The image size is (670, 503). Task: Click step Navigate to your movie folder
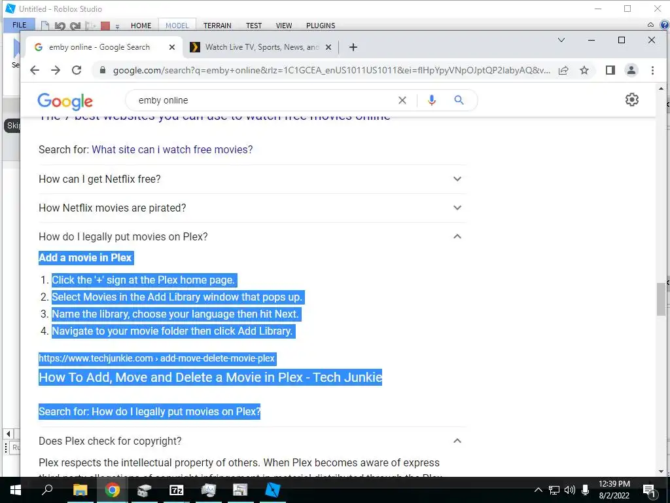tap(172, 331)
